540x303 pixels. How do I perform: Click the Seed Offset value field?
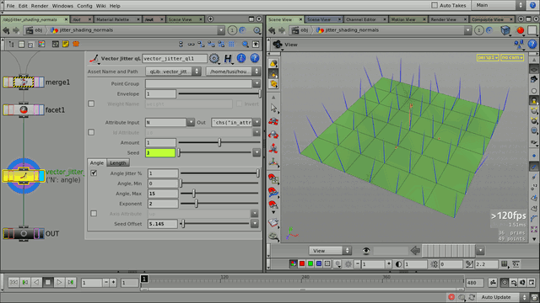(163, 224)
